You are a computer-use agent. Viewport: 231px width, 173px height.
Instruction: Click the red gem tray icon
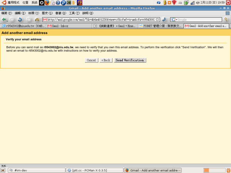click(x=174, y=3)
